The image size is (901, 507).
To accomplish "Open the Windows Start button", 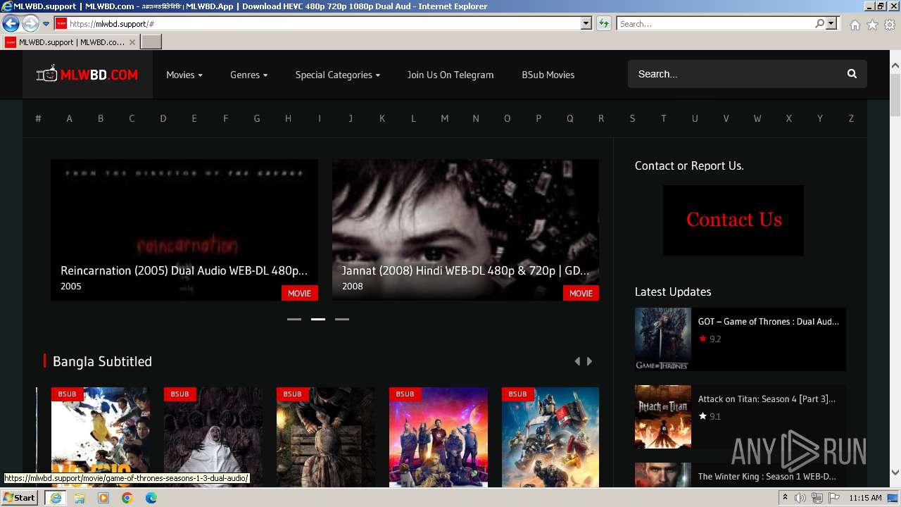I will [x=20, y=498].
